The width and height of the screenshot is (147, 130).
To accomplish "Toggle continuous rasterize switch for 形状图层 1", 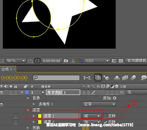I will [89, 92].
